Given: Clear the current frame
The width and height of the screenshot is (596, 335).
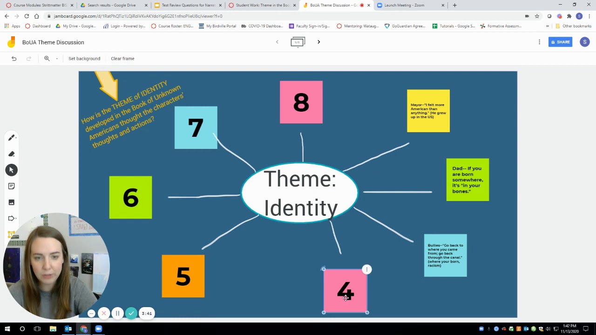Looking at the screenshot, I should pos(122,59).
